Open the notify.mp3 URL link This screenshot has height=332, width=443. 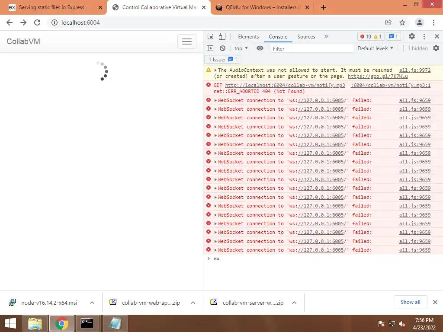tap(285, 85)
